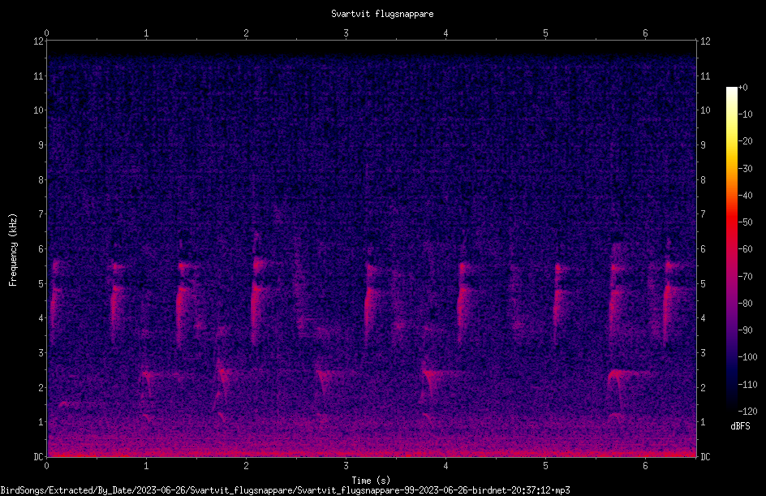Viewport: 766px width, 496px height.
Task: Click the "Time (s)" axis label
Action: tap(371, 481)
